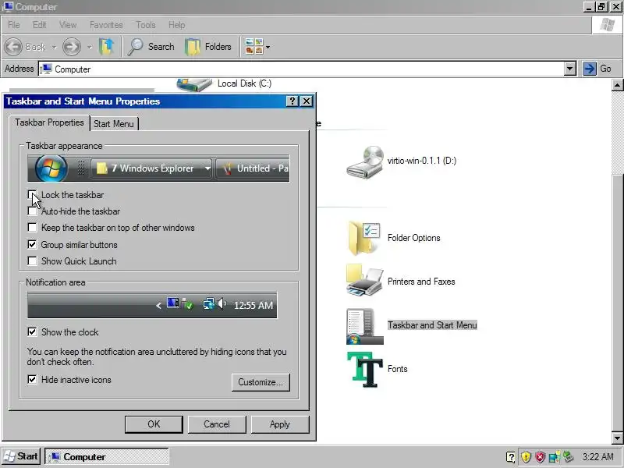This screenshot has height=468, width=624.
Task: Open the Views dropdown arrow
Action: tap(268, 47)
